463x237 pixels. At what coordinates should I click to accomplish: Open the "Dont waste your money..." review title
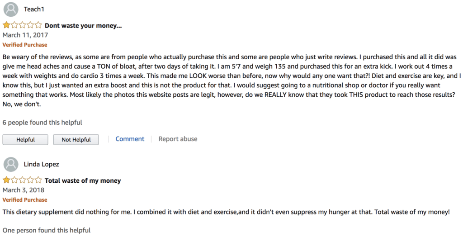83,26
